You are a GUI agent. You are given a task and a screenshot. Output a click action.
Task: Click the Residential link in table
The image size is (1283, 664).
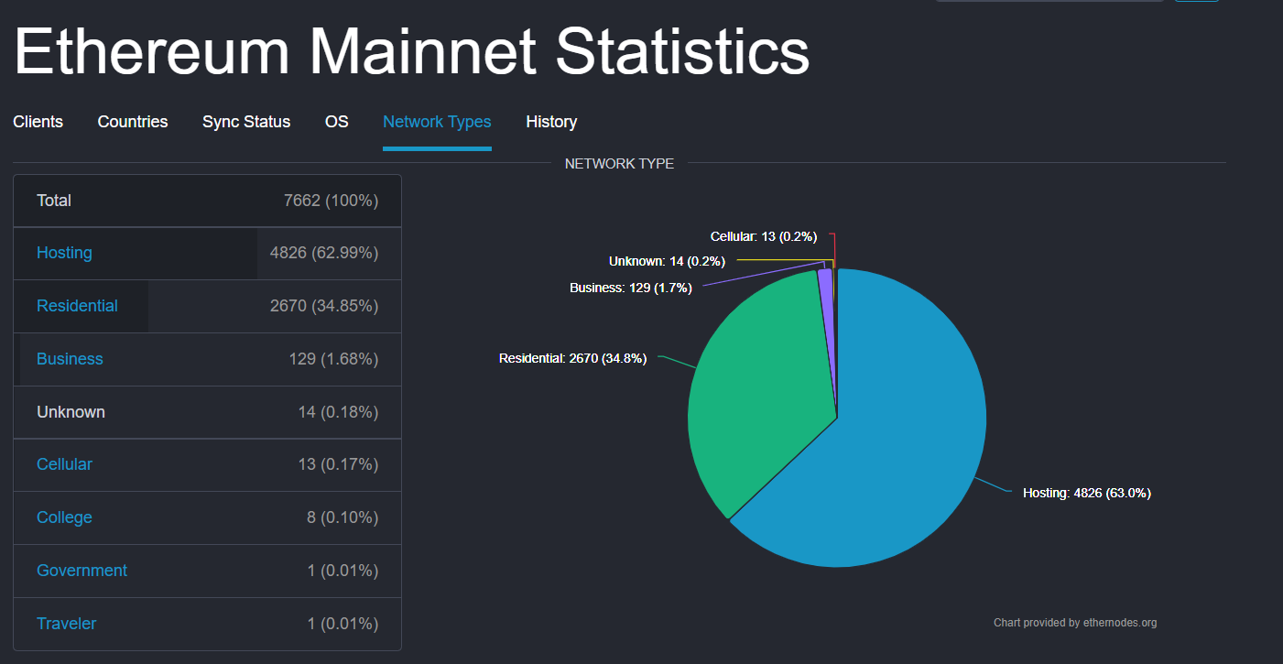point(77,306)
